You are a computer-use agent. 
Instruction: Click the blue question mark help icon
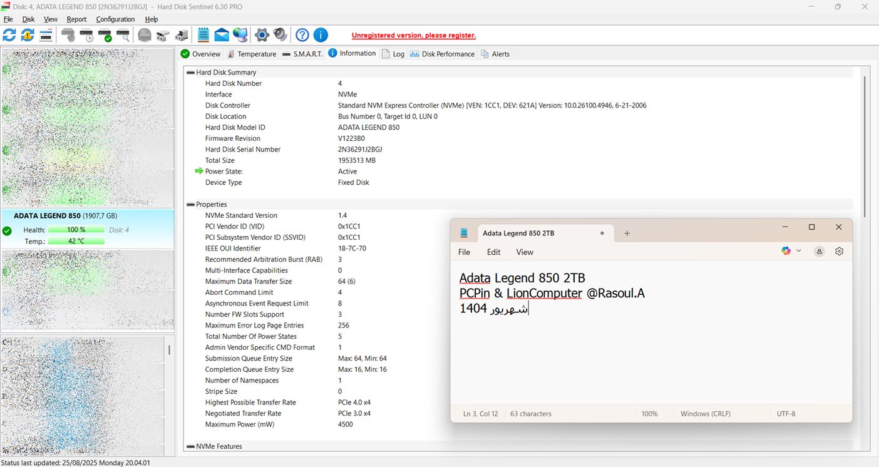[302, 35]
